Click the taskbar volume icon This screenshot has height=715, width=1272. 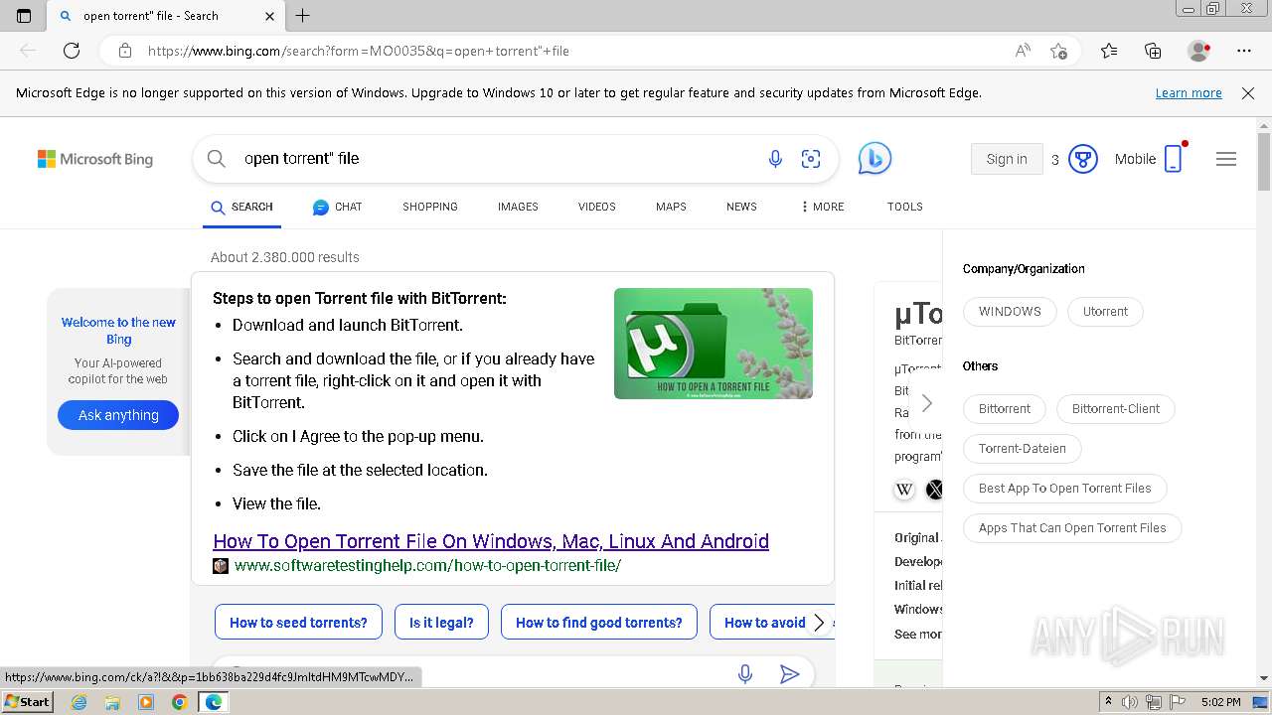[x=1130, y=702]
